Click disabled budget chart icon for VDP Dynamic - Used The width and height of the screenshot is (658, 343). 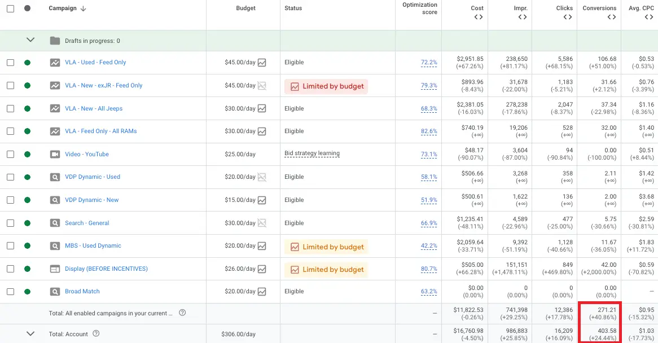pos(262,177)
